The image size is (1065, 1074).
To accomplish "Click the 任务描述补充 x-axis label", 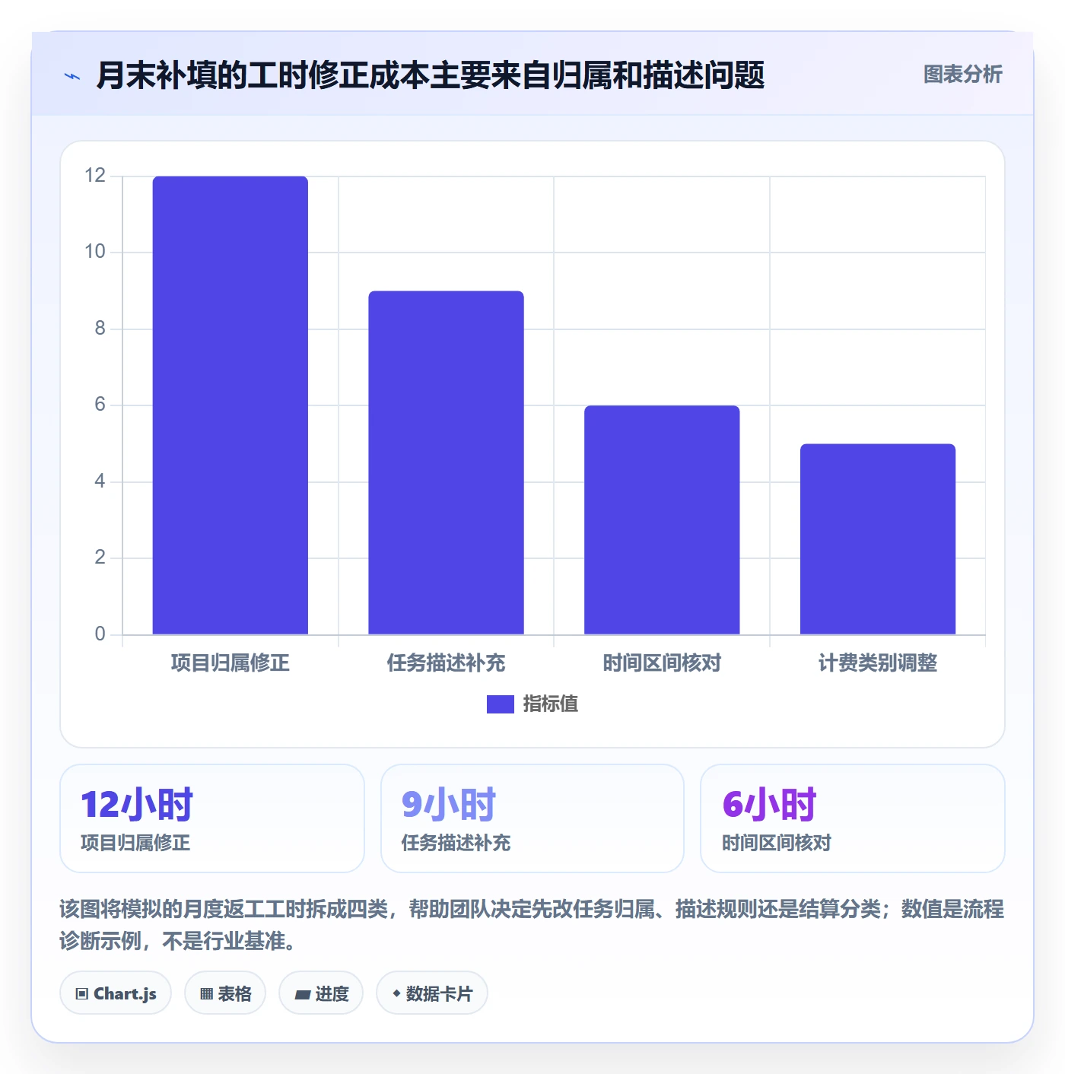I will click(447, 663).
